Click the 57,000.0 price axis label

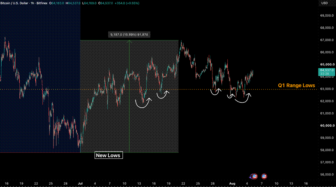point(327,162)
